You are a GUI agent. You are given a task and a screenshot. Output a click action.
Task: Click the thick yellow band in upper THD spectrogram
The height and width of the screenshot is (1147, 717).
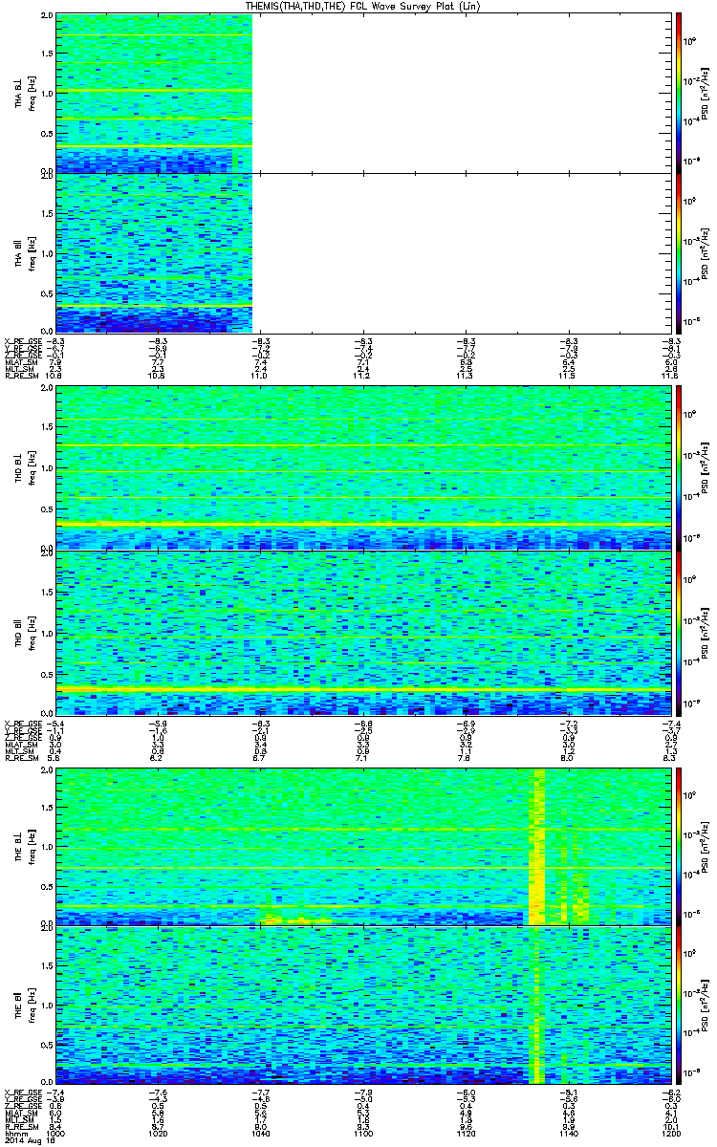363,525
